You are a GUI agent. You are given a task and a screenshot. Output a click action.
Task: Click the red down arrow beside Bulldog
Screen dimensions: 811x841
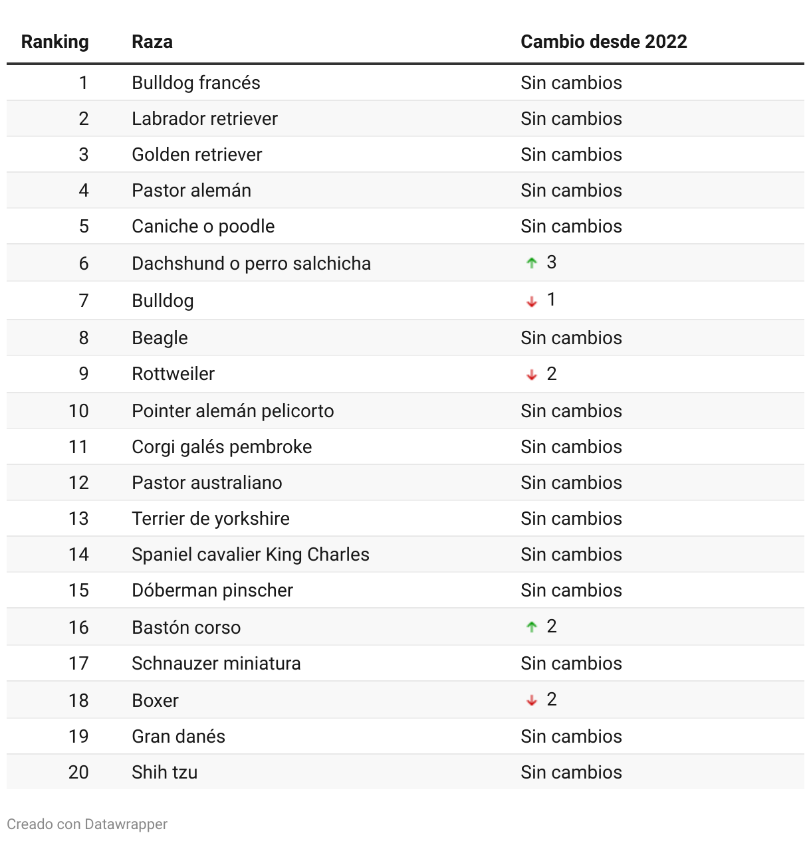coord(531,301)
